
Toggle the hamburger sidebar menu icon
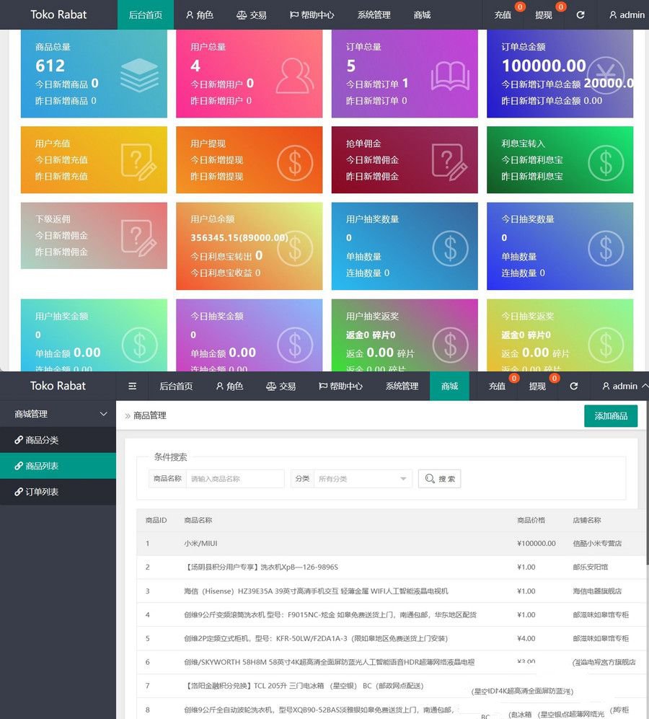[132, 386]
